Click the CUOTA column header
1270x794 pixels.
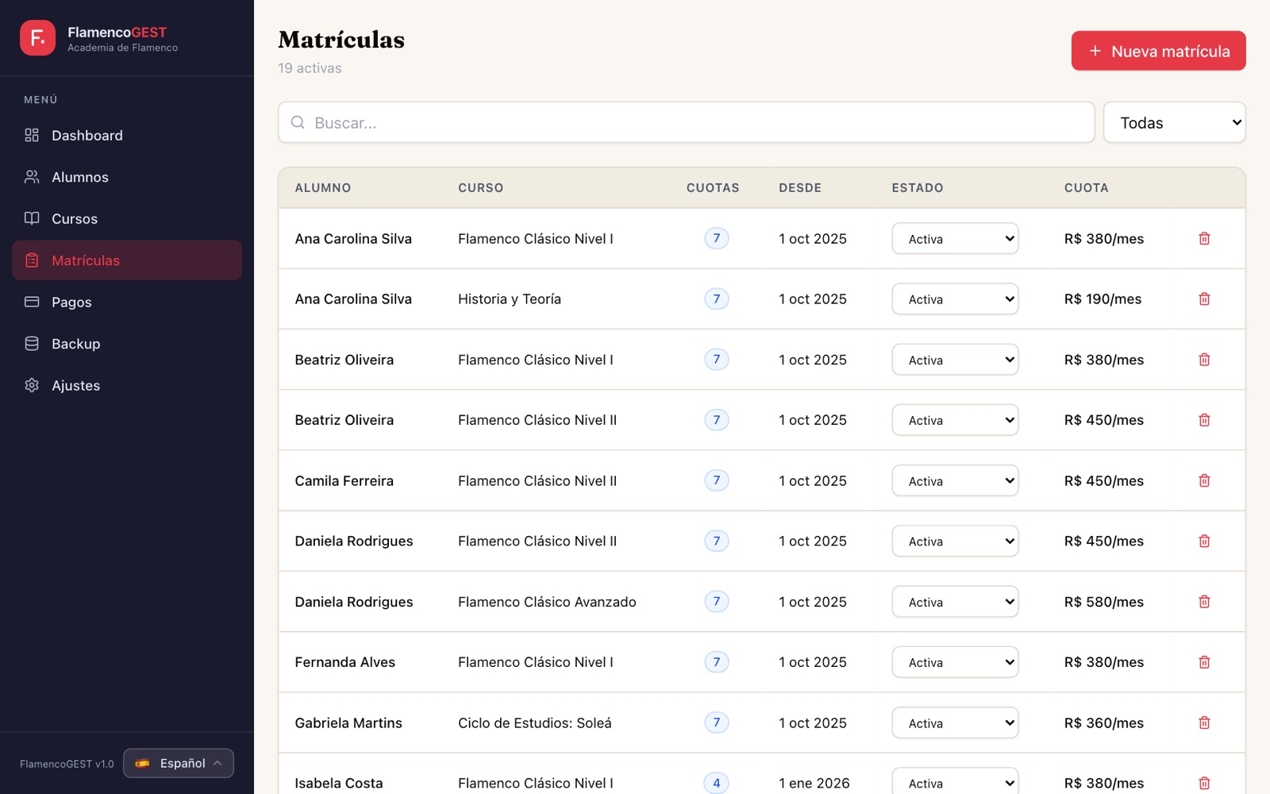pyautogui.click(x=1086, y=188)
